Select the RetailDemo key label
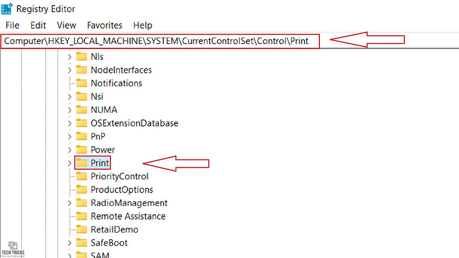 [x=114, y=229]
